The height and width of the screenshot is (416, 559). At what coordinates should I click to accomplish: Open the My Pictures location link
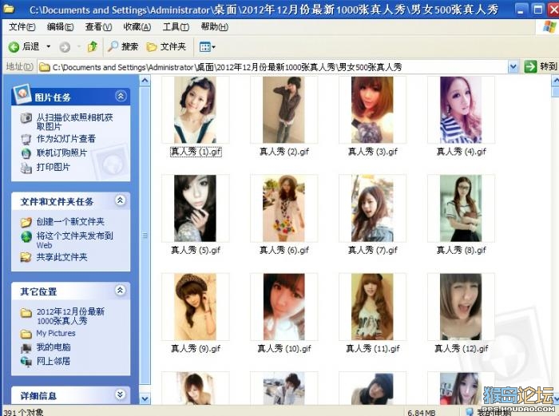tap(56, 333)
